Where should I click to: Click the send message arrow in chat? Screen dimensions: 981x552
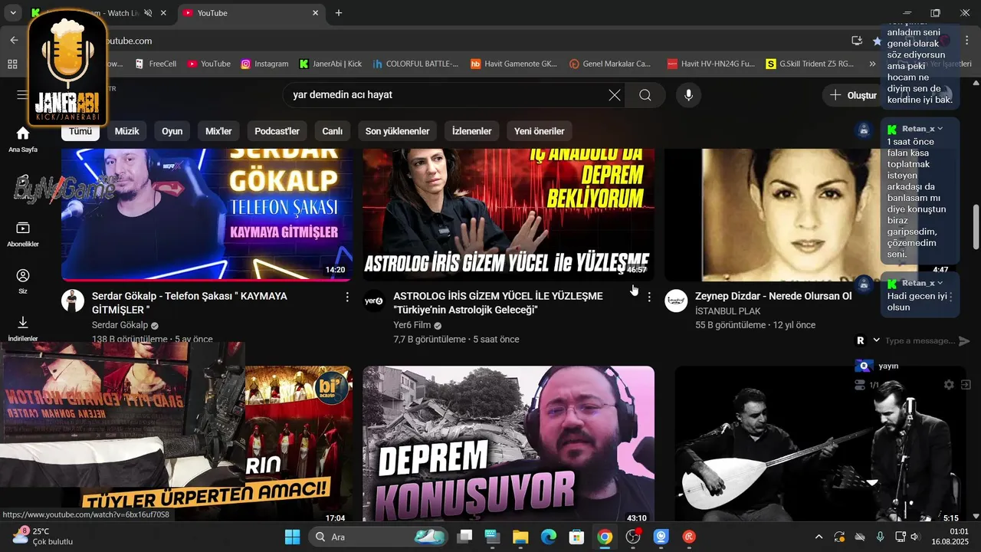click(964, 341)
